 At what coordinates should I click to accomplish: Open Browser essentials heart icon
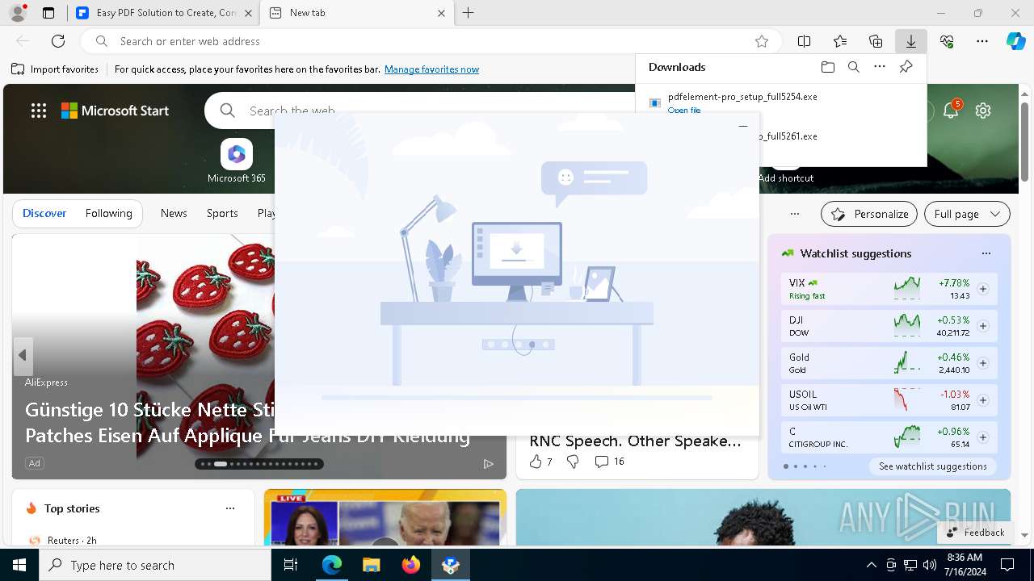pos(947,41)
